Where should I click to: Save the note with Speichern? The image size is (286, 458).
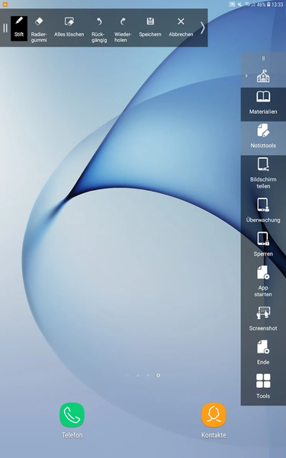pos(150,27)
